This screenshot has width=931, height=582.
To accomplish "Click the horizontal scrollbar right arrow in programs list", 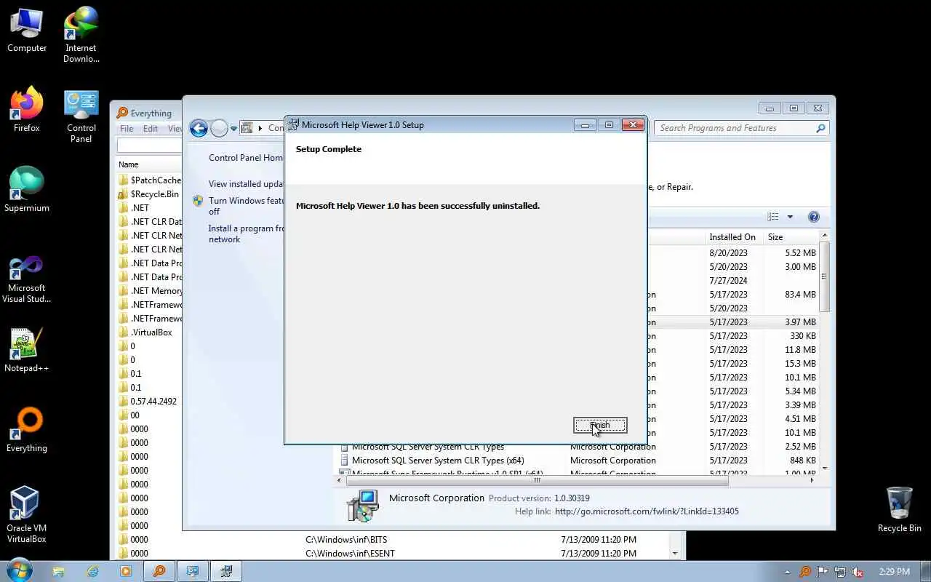I will point(812,480).
